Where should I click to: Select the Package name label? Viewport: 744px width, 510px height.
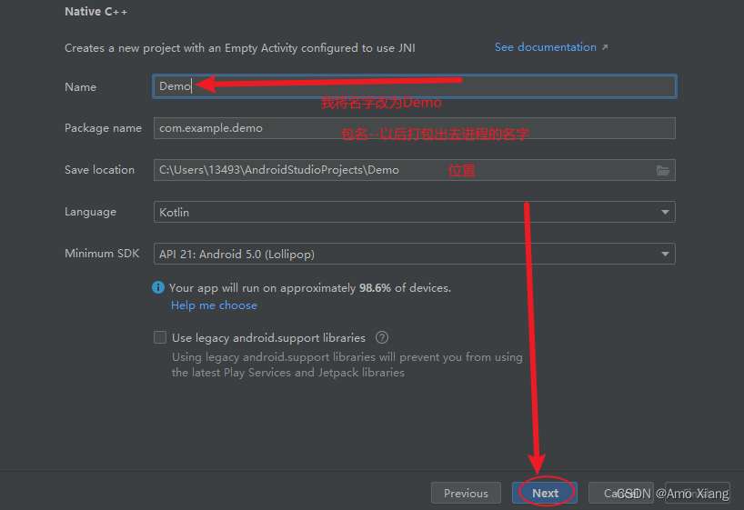pyautogui.click(x=103, y=128)
